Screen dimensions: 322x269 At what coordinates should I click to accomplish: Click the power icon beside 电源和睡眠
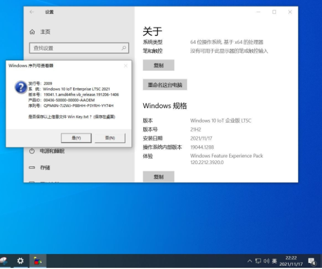(32, 151)
